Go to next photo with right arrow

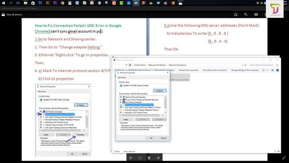coord(158,158)
